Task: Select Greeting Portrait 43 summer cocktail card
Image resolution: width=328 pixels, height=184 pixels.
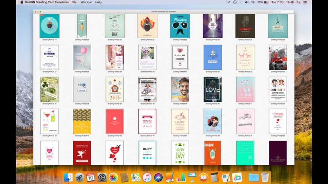Action: (49, 121)
